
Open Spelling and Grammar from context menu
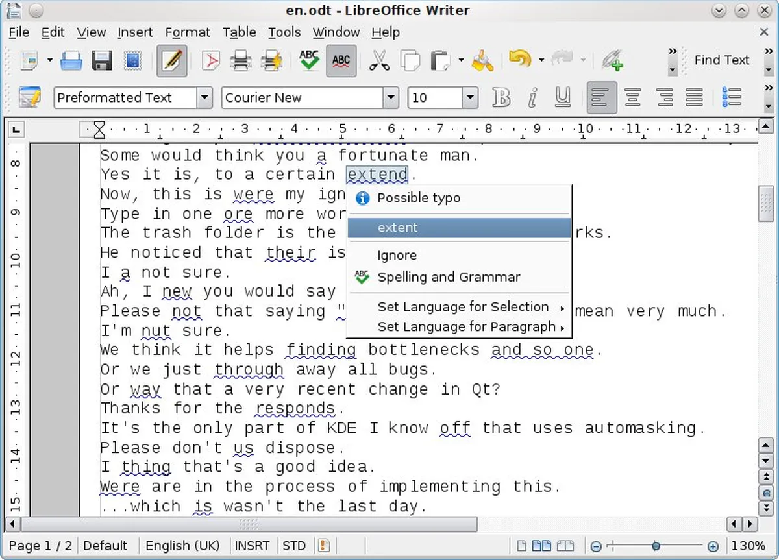(460, 277)
